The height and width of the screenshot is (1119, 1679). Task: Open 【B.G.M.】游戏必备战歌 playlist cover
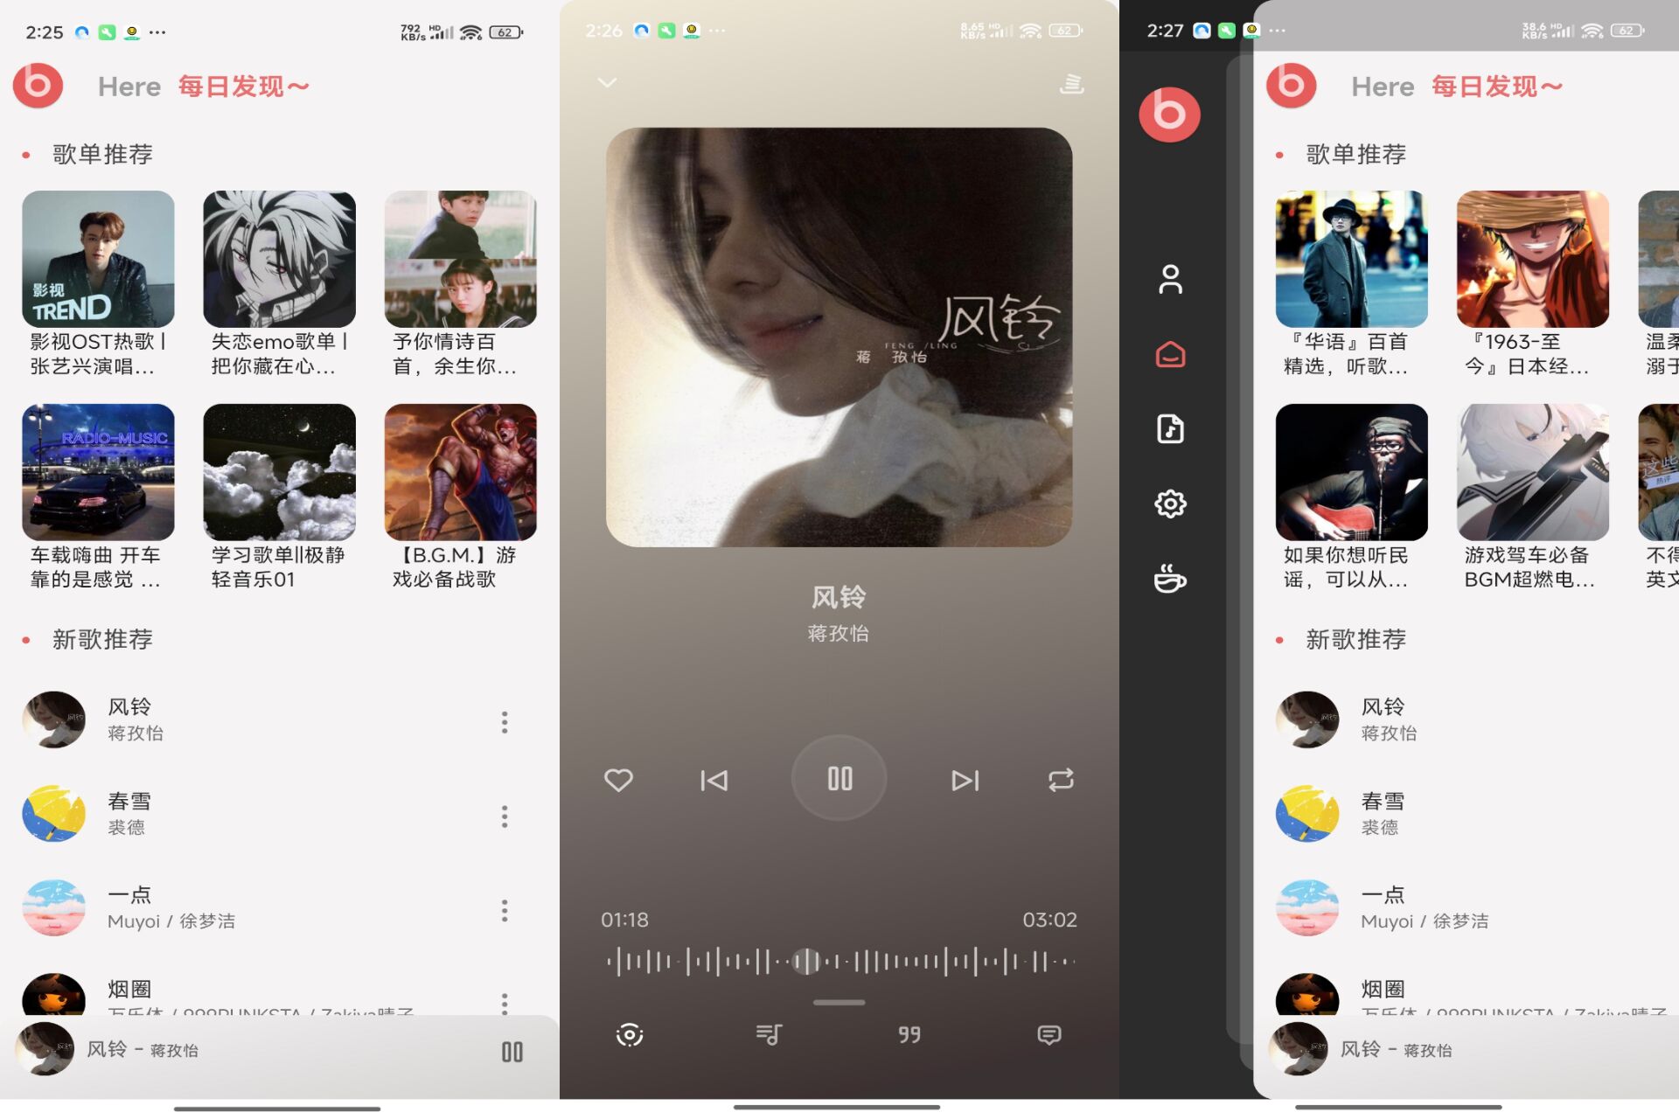461,472
